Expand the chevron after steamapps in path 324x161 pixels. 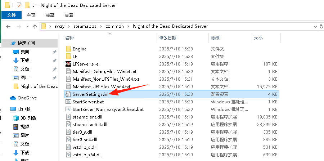point(101,26)
